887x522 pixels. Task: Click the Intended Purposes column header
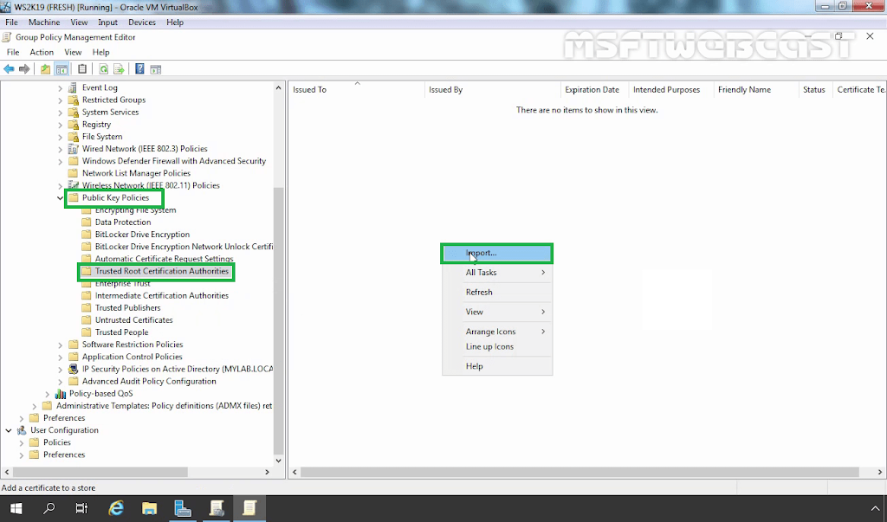tap(671, 90)
